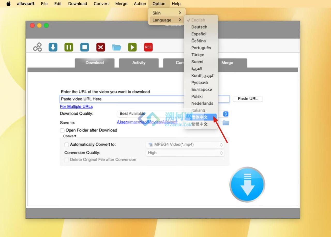This screenshot has width=331, height=237.
Task: Choose Türkçe language
Action: coord(201,55)
